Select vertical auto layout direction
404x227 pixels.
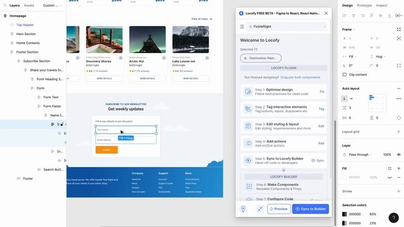pyautogui.click(x=344, y=98)
